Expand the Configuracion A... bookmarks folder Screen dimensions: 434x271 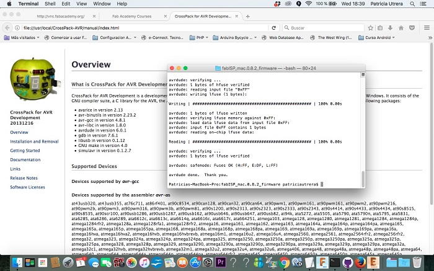(114, 37)
